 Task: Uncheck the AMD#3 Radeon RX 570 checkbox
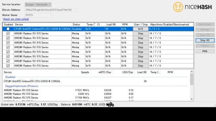8,43
